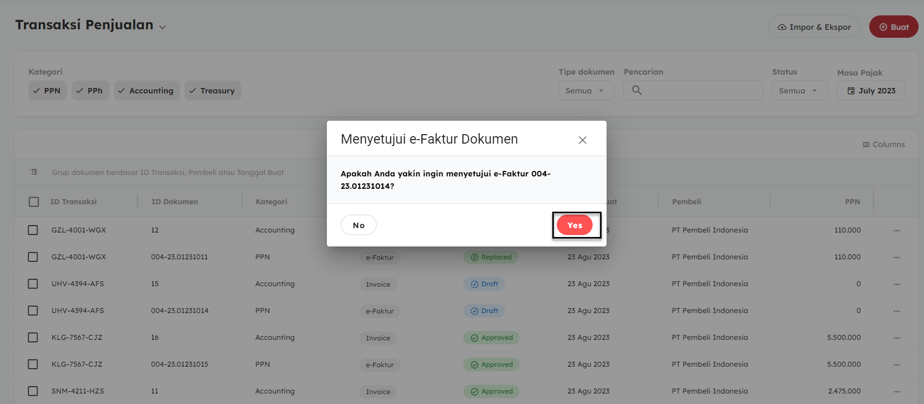Select checkbox for document 004-23.01231014

click(x=33, y=311)
